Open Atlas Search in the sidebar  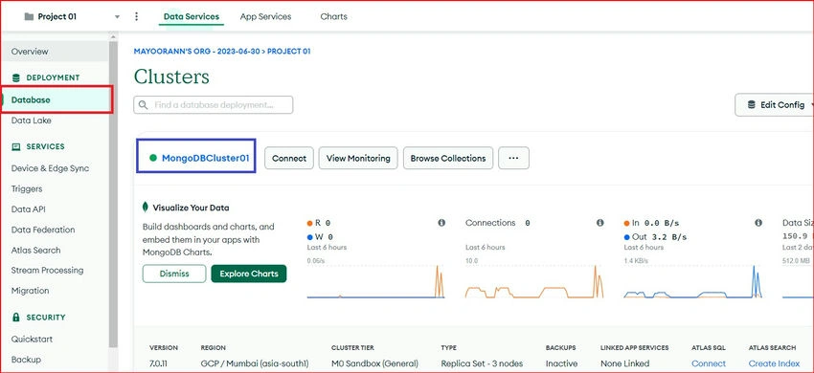[x=35, y=250]
